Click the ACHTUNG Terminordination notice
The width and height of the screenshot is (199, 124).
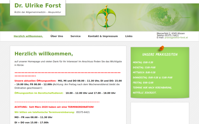54,107
